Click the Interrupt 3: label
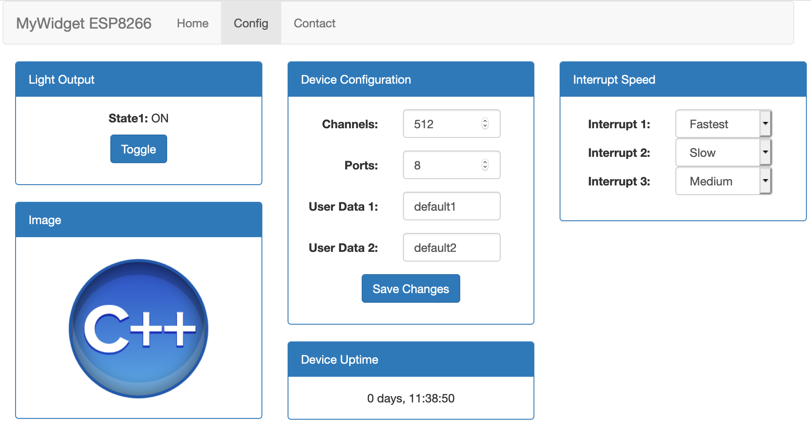811x423 pixels. 619,181
